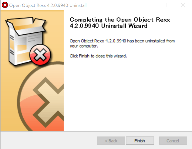Click the red X badge on the box
This screenshot has width=192, height=149.
click(x=40, y=55)
